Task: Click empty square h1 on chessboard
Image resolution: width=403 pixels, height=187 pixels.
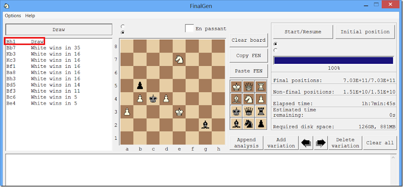Action: tap(219, 138)
